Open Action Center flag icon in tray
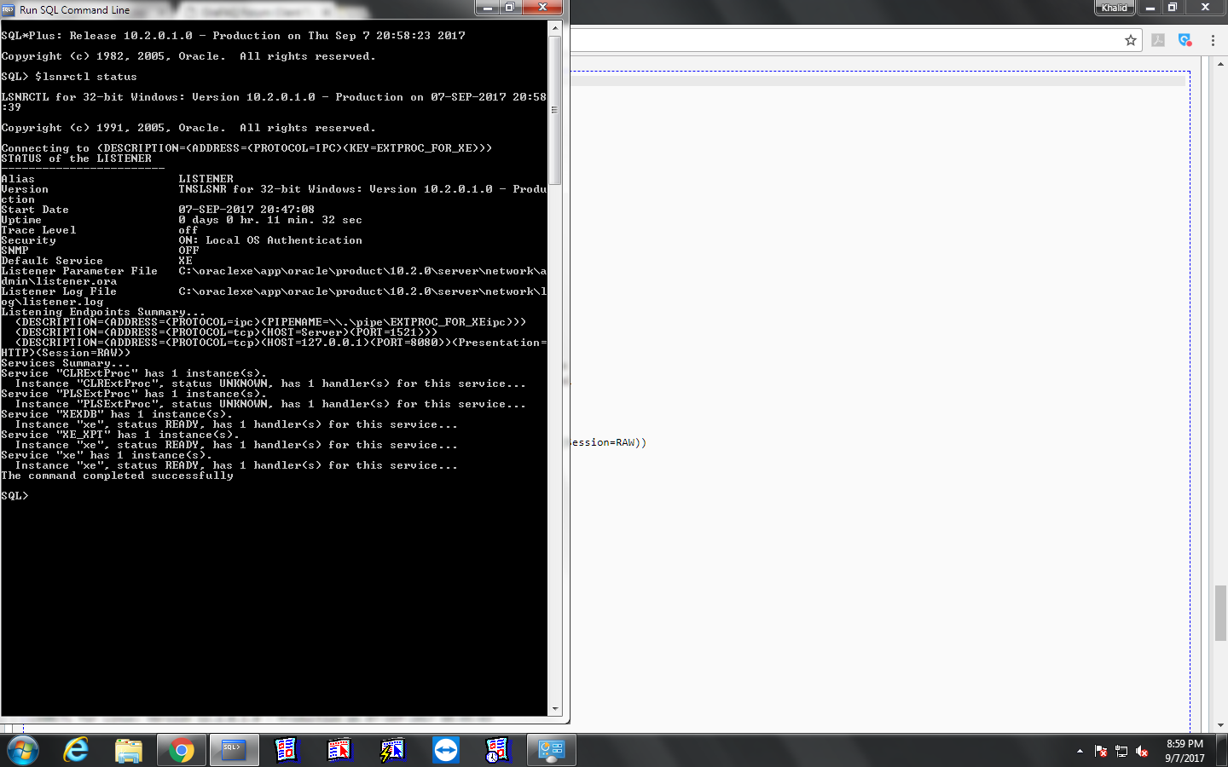Image resolution: width=1228 pixels, height=767 pixels. click(1101, 751)
